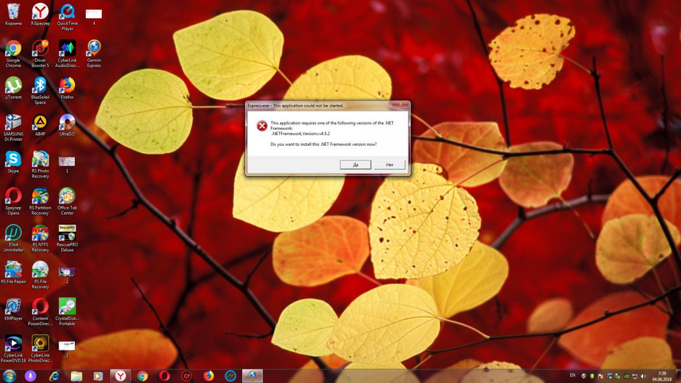The height and width of the screenshot is (383, 681).
Task: Launch Skype from the desktop
Action: pyautogui.click(x=13, y=159)
